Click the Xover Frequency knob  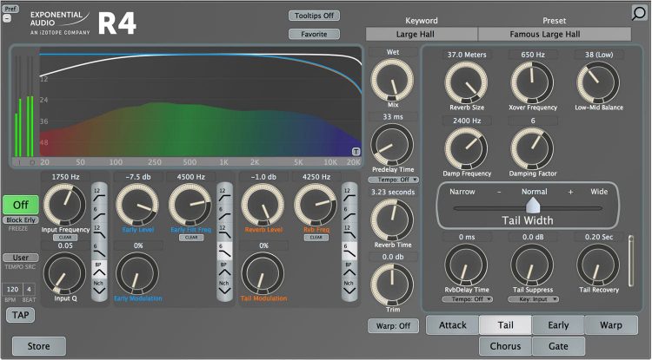click(x=532, y=82)
